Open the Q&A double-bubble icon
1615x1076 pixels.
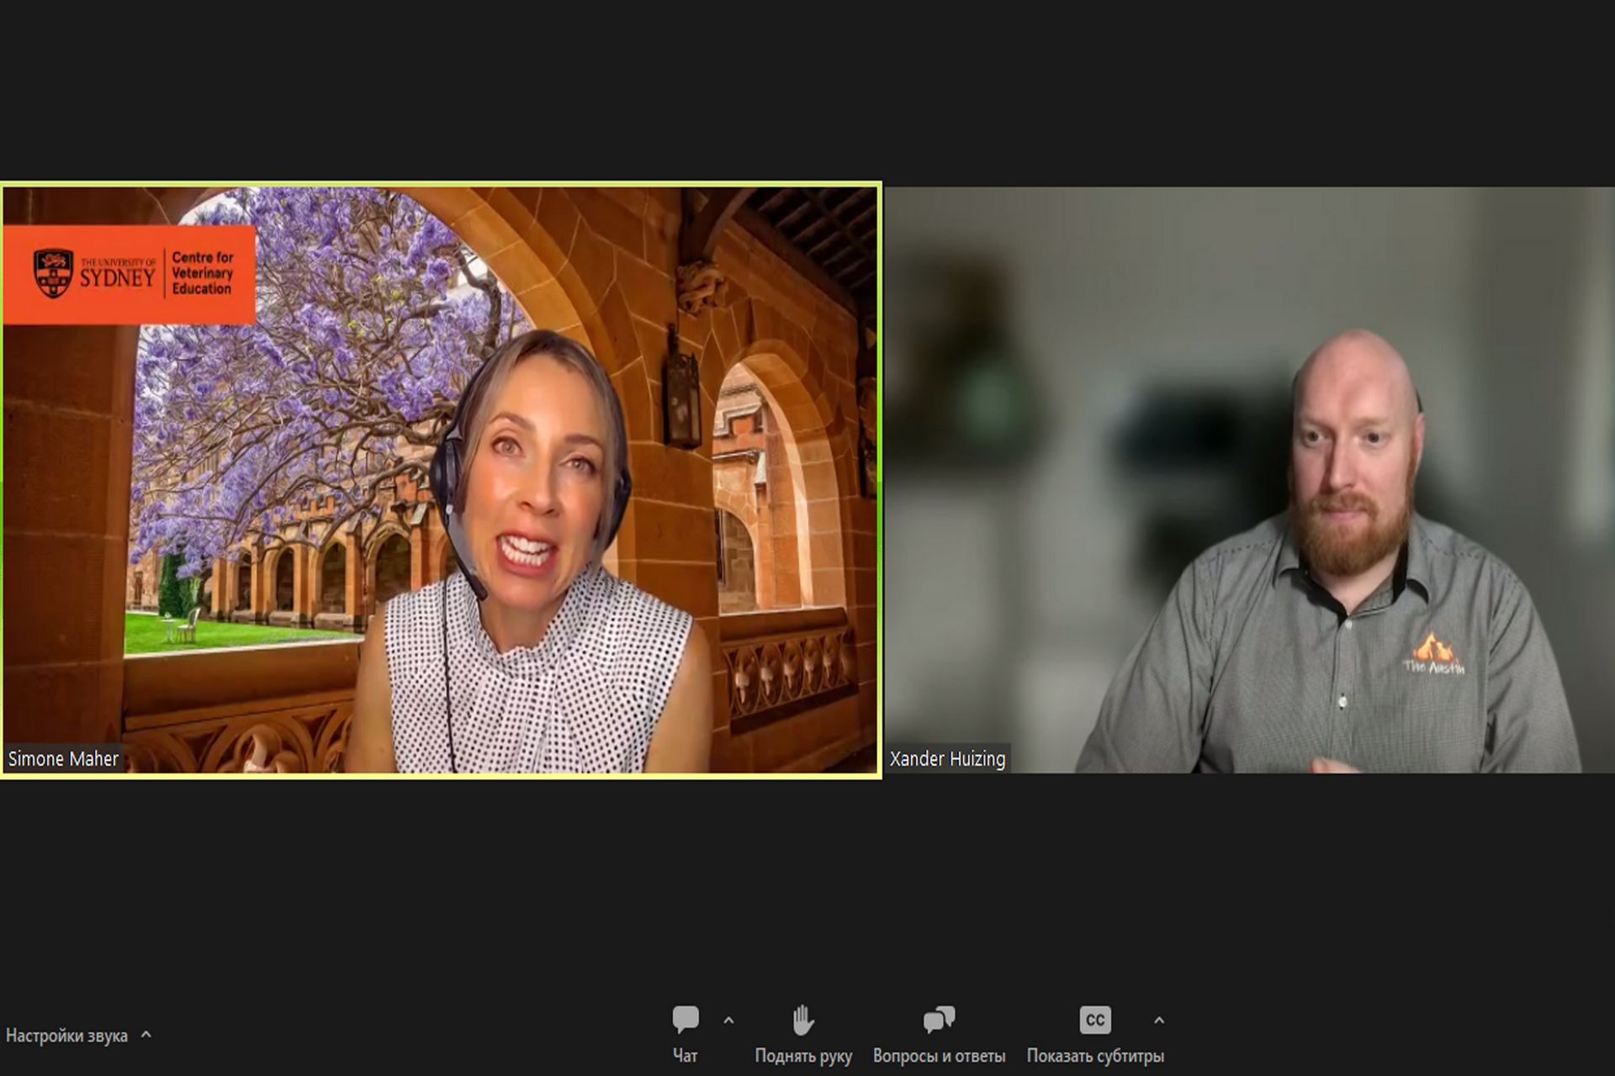[x=939, y=1020]
